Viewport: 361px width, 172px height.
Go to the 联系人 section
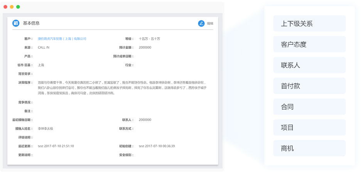pos(309,65)
